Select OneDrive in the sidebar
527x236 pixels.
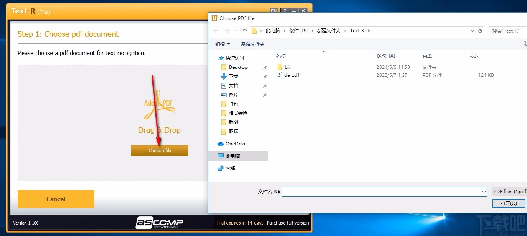point(235,143)
